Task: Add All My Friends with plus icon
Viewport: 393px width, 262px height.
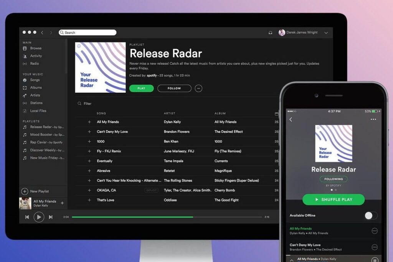Action: [x=89, y=122]
